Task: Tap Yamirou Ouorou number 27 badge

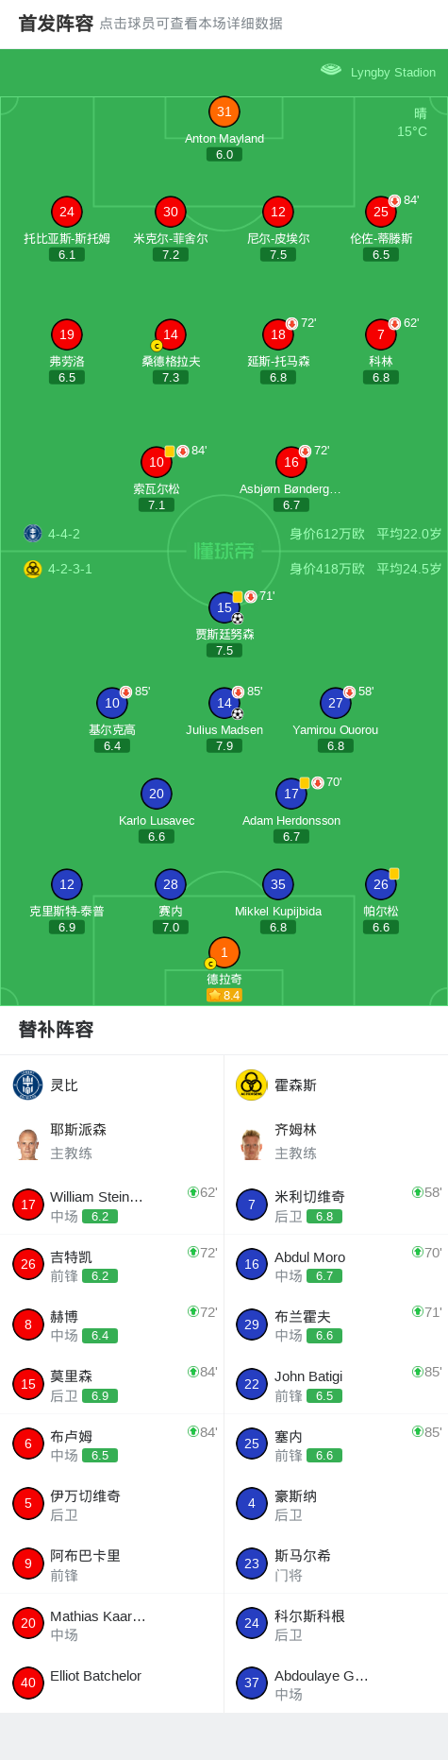Action: 336,703
